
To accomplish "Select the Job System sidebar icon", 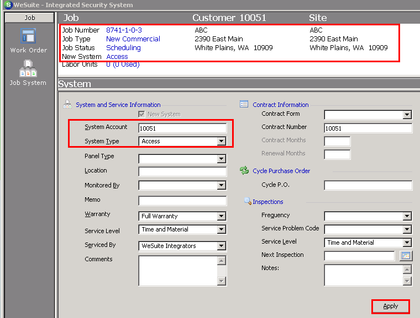I will pos(28,68).
